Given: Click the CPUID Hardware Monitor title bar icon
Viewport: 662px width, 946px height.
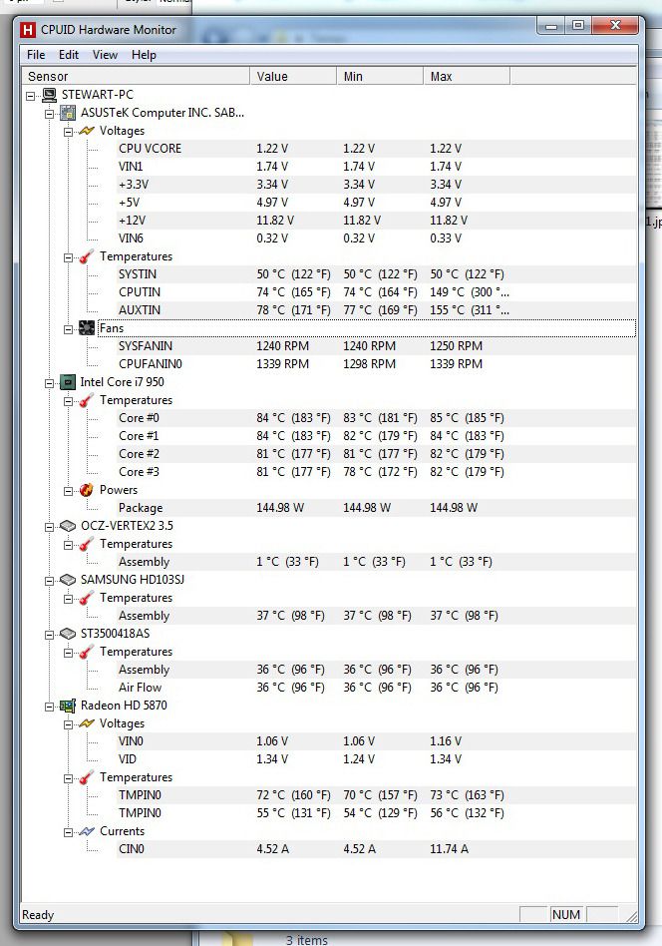Looking at the screenshot, I should pos(28,30).
